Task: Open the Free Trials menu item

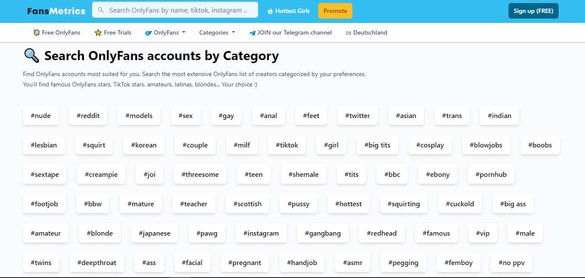Action: [113, 32]
